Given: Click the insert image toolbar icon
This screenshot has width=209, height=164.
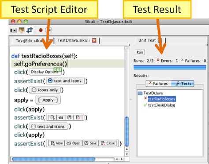Looking at the screenshot, I should click(x=22, y=30).
